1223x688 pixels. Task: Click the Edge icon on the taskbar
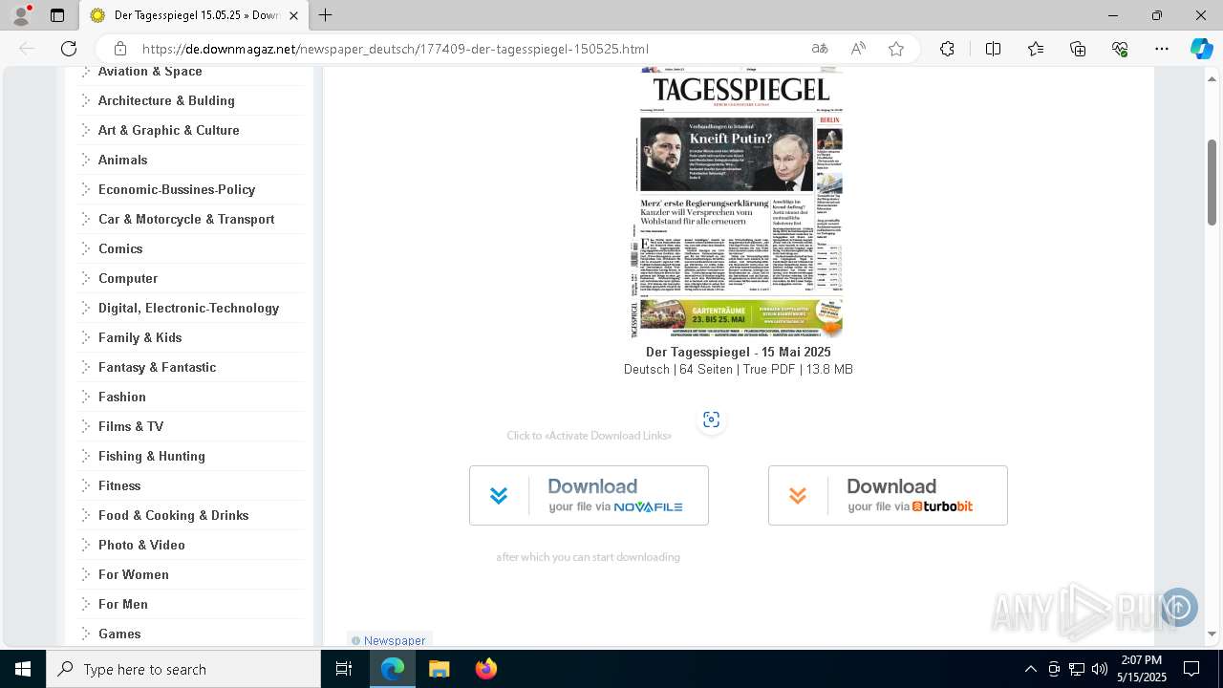tap(393, 669)
